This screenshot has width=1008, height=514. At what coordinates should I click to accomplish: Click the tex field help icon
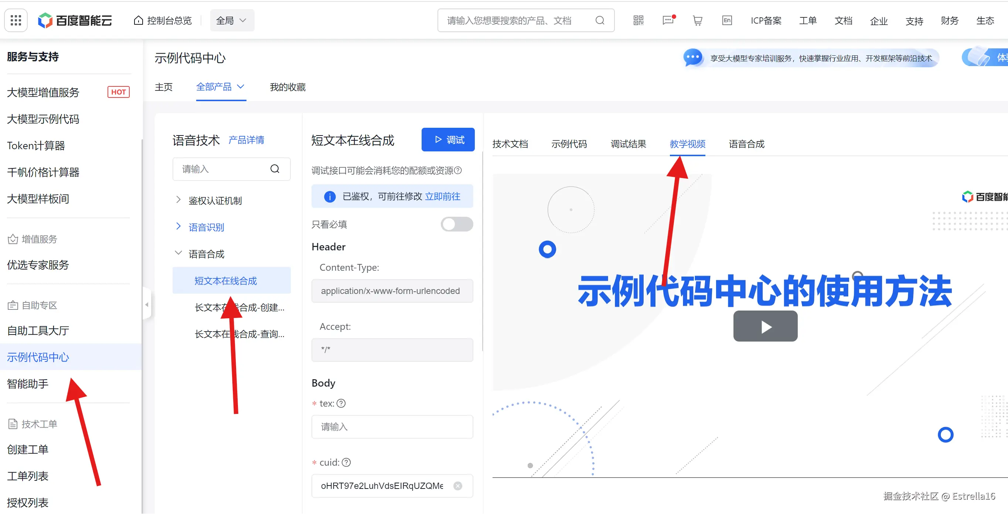click(341, 403)
